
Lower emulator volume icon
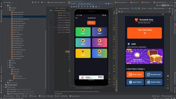[x=76, y=7]
